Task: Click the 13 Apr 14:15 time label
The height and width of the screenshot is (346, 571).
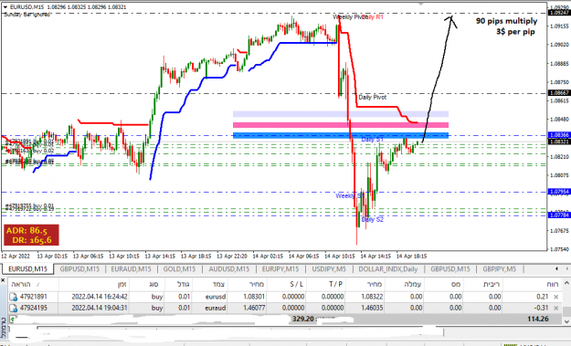Action: point(160,257)
